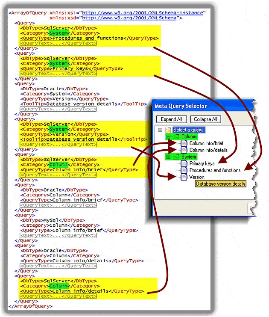Click the Meta Query Selector title bar
This screenshot has width=269, height=317.
(203, 106)
